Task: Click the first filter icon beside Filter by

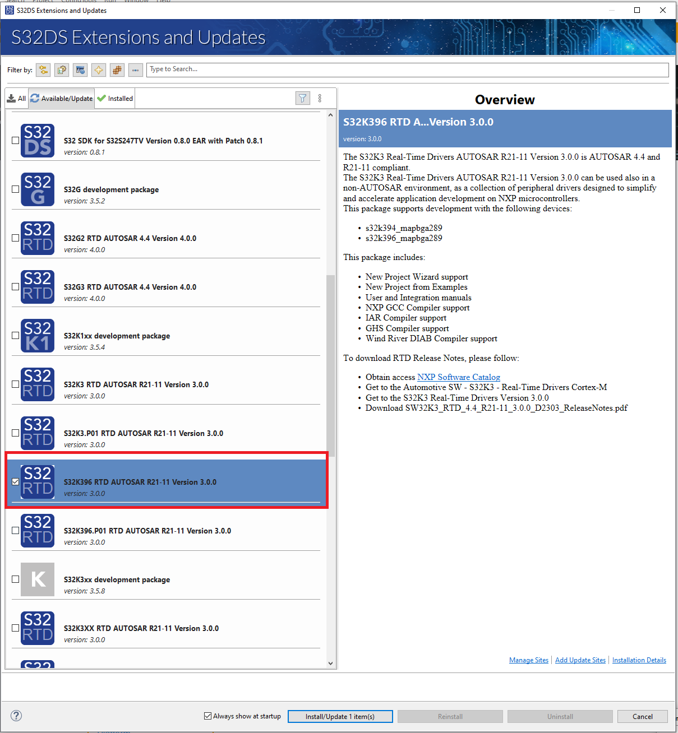Action: point(43,70)
